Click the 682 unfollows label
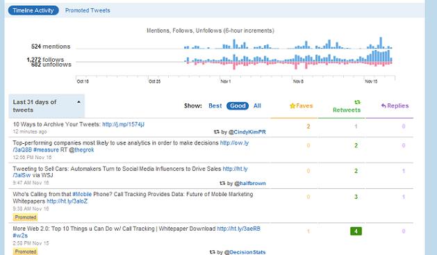 tap(51, 65)
